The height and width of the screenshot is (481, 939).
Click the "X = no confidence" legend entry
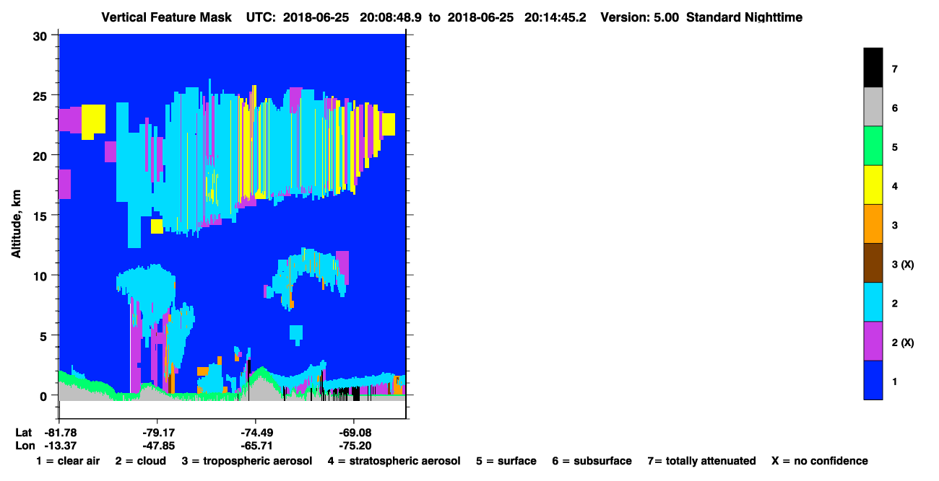[820, 461]
